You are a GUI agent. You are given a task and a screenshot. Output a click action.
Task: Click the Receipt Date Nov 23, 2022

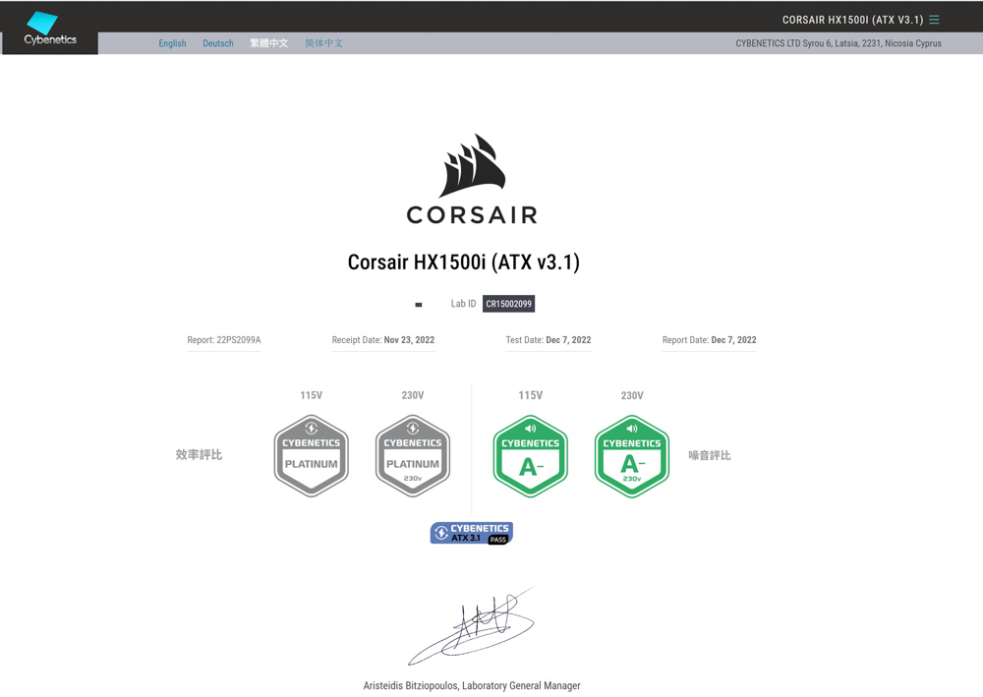point(383,340)
